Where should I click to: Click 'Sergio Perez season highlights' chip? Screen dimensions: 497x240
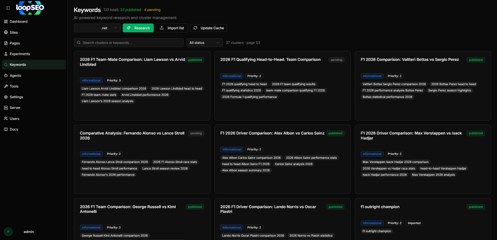click(449, 90)
